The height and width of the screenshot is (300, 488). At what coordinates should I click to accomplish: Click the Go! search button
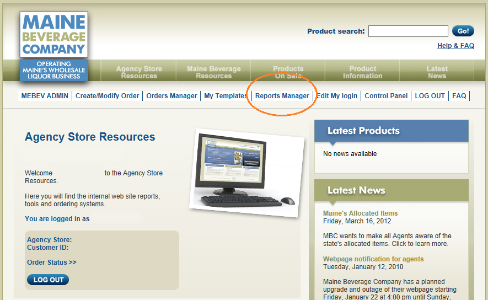[463, 31]
